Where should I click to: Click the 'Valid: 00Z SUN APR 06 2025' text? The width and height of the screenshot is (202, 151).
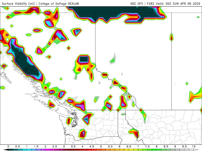(178, 4)
